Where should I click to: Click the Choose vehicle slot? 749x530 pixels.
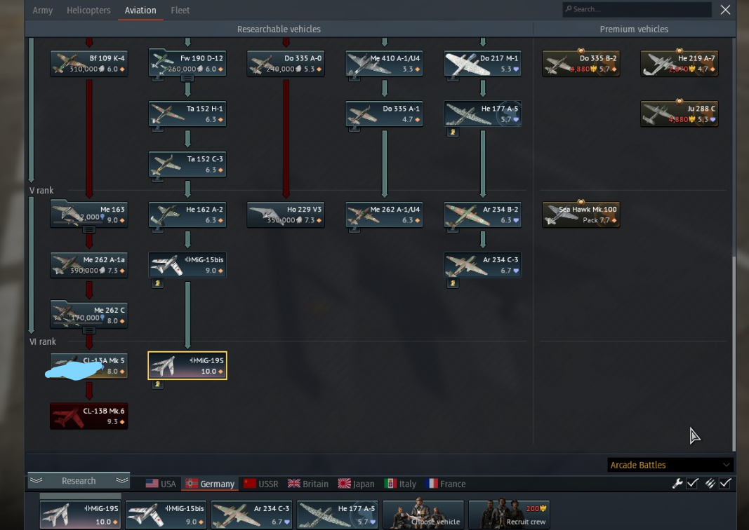click(x=423, y=515)
